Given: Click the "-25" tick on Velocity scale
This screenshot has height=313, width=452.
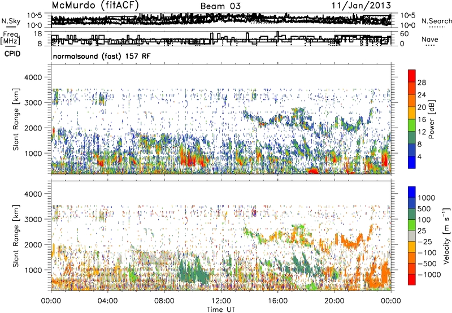Looking at the screenshot, I should (x=425, y=242).
